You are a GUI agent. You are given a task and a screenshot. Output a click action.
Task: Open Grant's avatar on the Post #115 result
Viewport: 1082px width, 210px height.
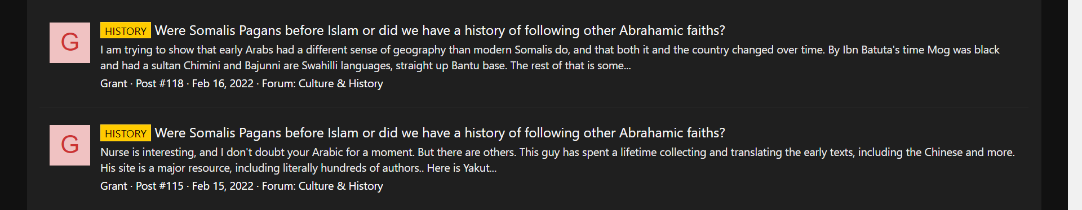point(70,145)
